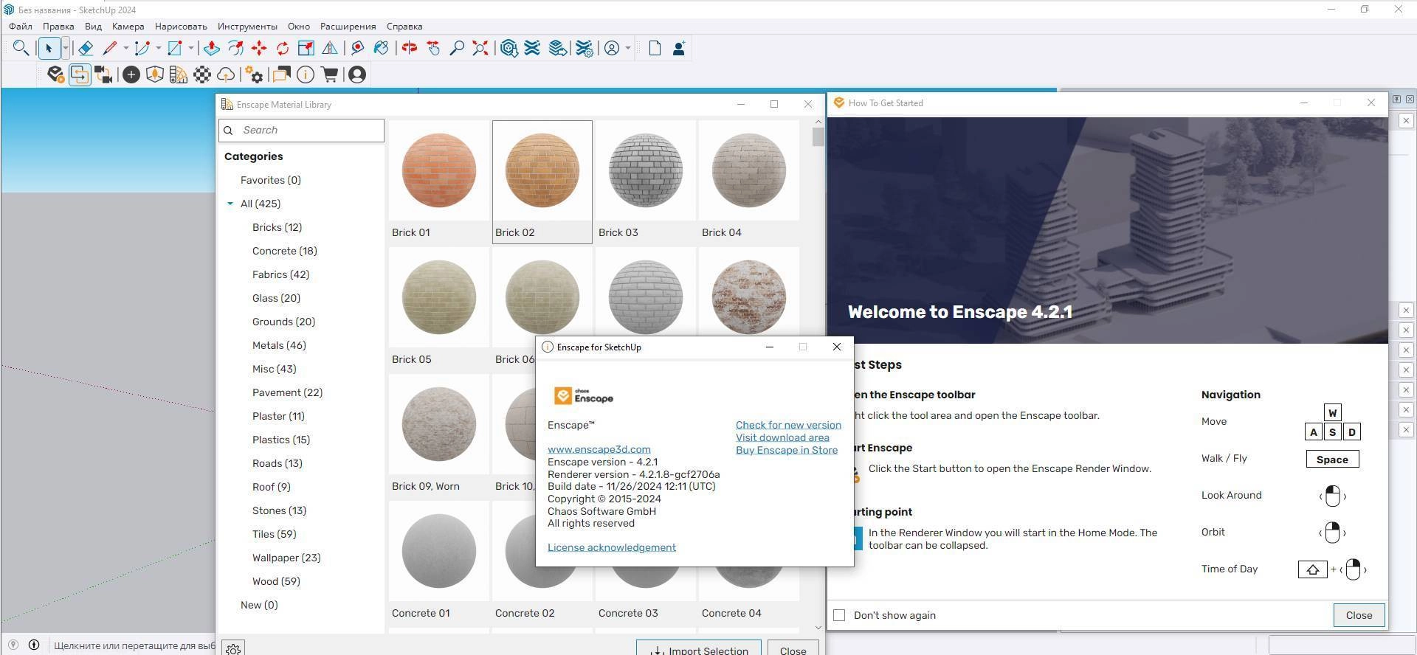1417x655 pixels.
Task: Activate the Orbit camera tool
Action: [410, 48]
